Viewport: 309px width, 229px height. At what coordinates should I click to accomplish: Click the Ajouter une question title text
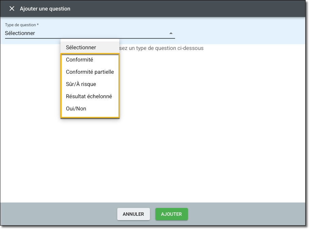pos(45,9)
